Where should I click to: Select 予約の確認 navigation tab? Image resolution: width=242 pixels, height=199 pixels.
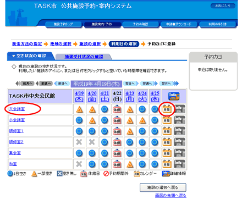coord(141,24)
